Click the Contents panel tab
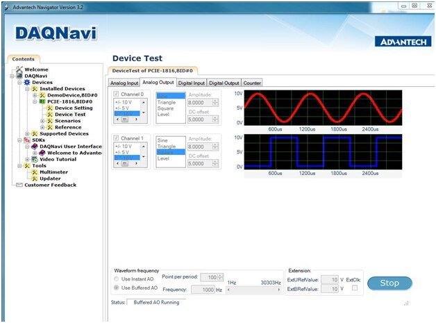 24,59
